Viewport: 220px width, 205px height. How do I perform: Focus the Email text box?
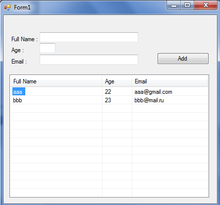point(89,60)
